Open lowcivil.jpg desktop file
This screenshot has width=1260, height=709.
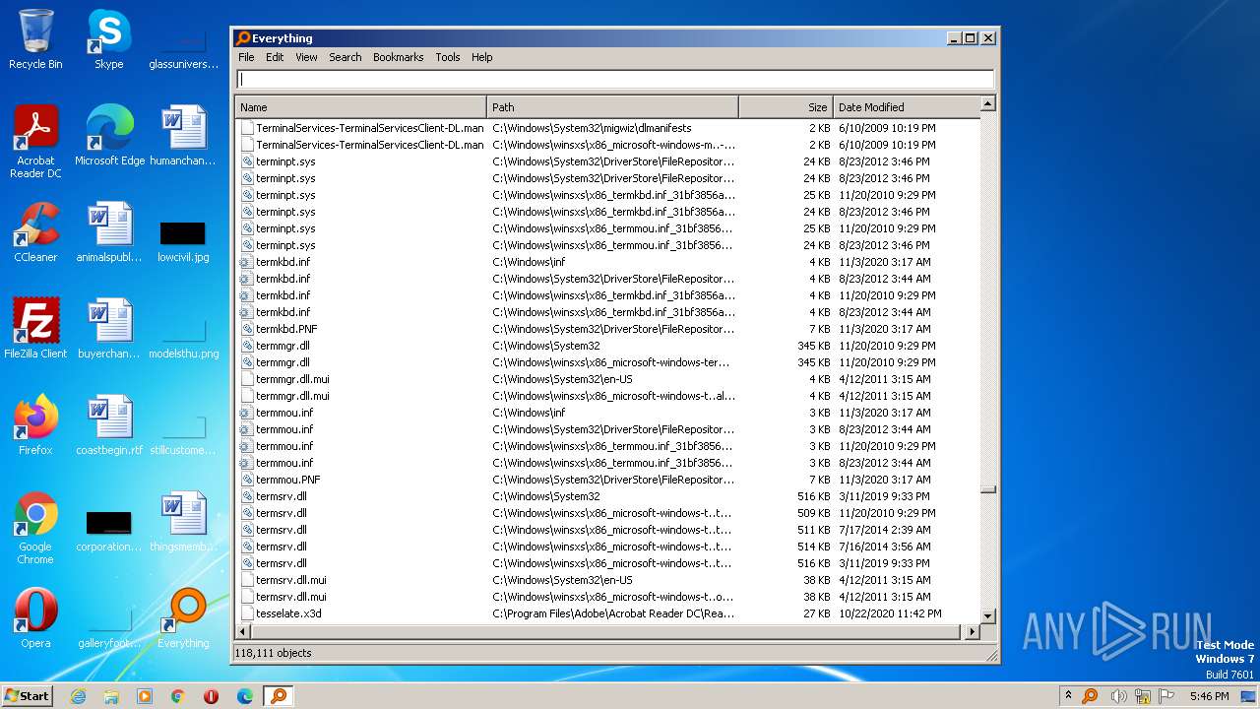[x=183, y=240]
